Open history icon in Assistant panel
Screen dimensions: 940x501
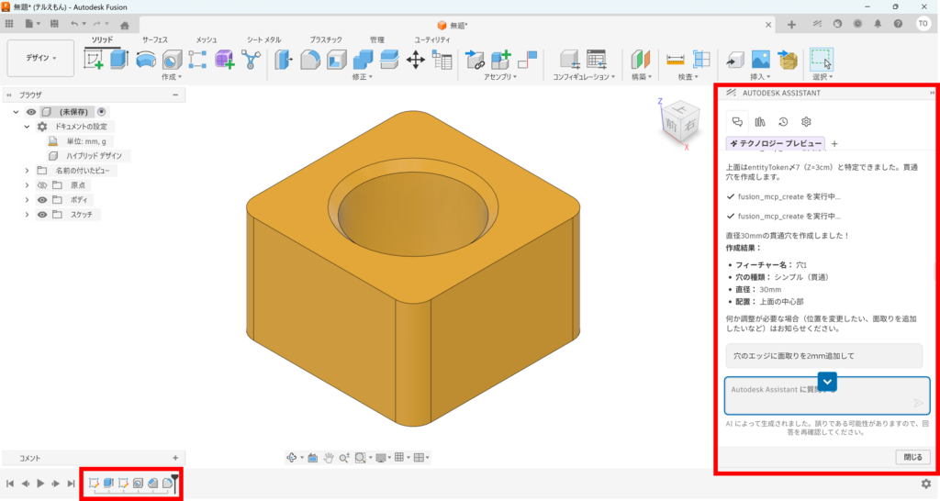point(783,121)
